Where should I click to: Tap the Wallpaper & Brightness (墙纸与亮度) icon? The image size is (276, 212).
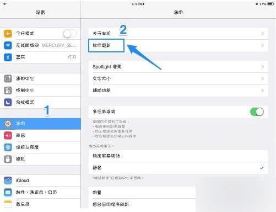click(8, 147)
